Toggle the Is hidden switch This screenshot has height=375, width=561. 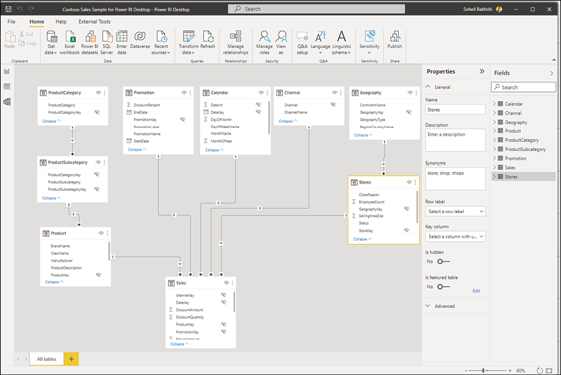[x=443, y=262]
